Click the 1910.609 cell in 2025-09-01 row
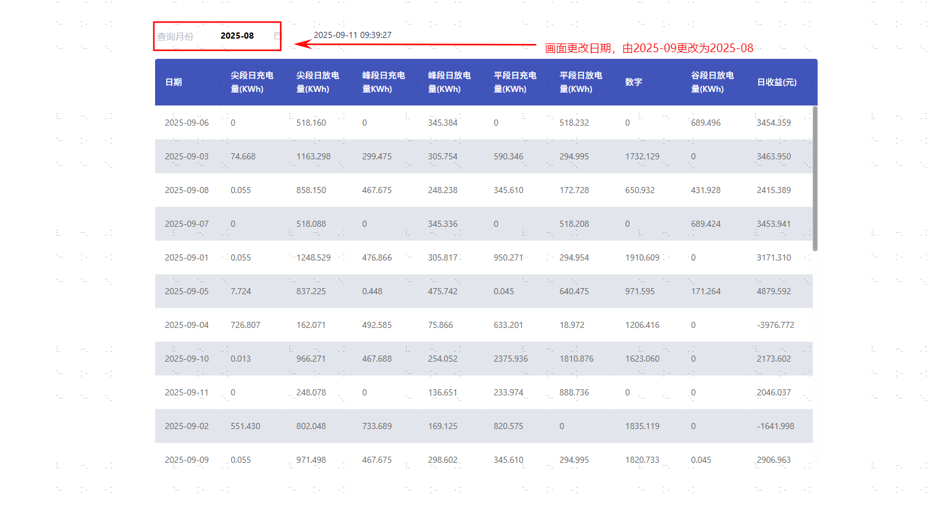Viewport: 939px width, 510px height. point(642,257)
